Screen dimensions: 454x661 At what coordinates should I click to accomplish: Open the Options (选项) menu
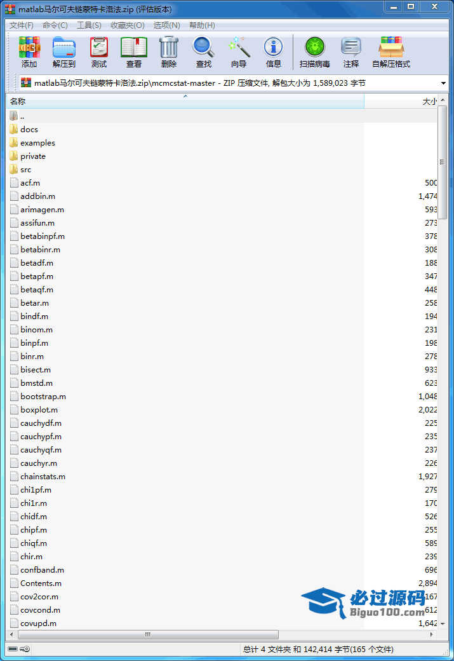pyautogui.click(x=167, y=25)
